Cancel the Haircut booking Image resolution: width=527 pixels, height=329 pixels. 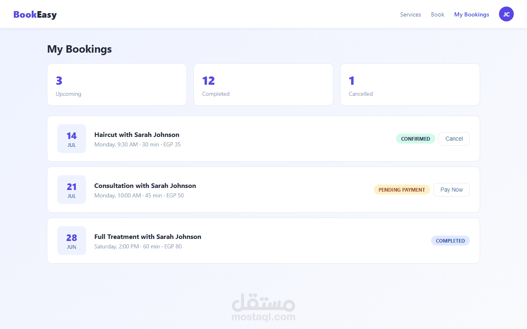click(x=454, y=139)
